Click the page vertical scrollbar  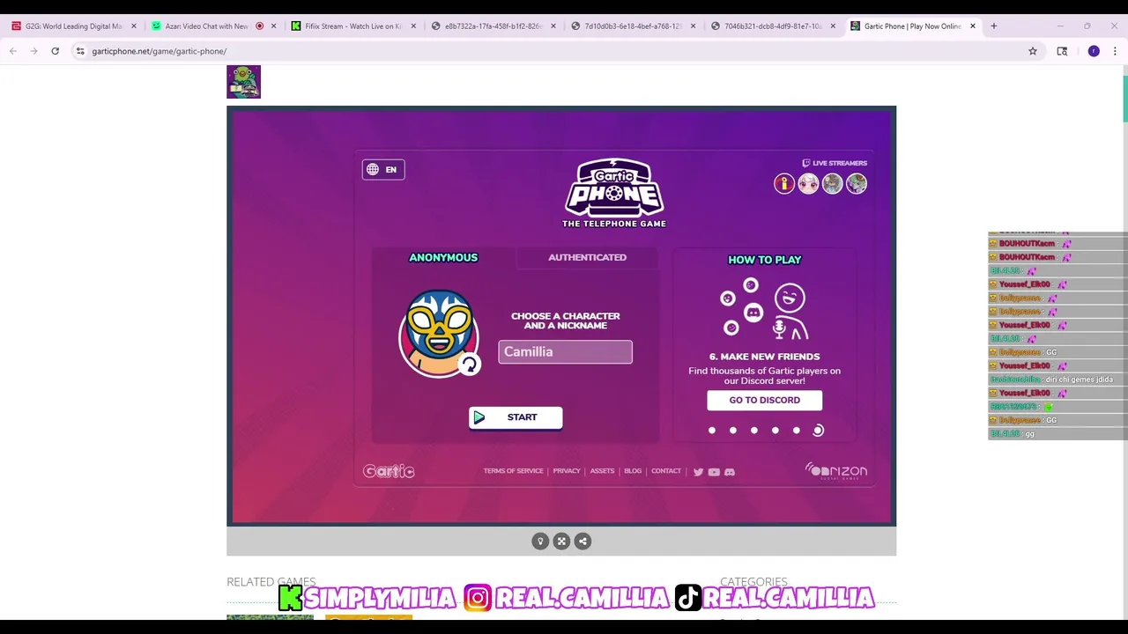tap(1124, 98)
